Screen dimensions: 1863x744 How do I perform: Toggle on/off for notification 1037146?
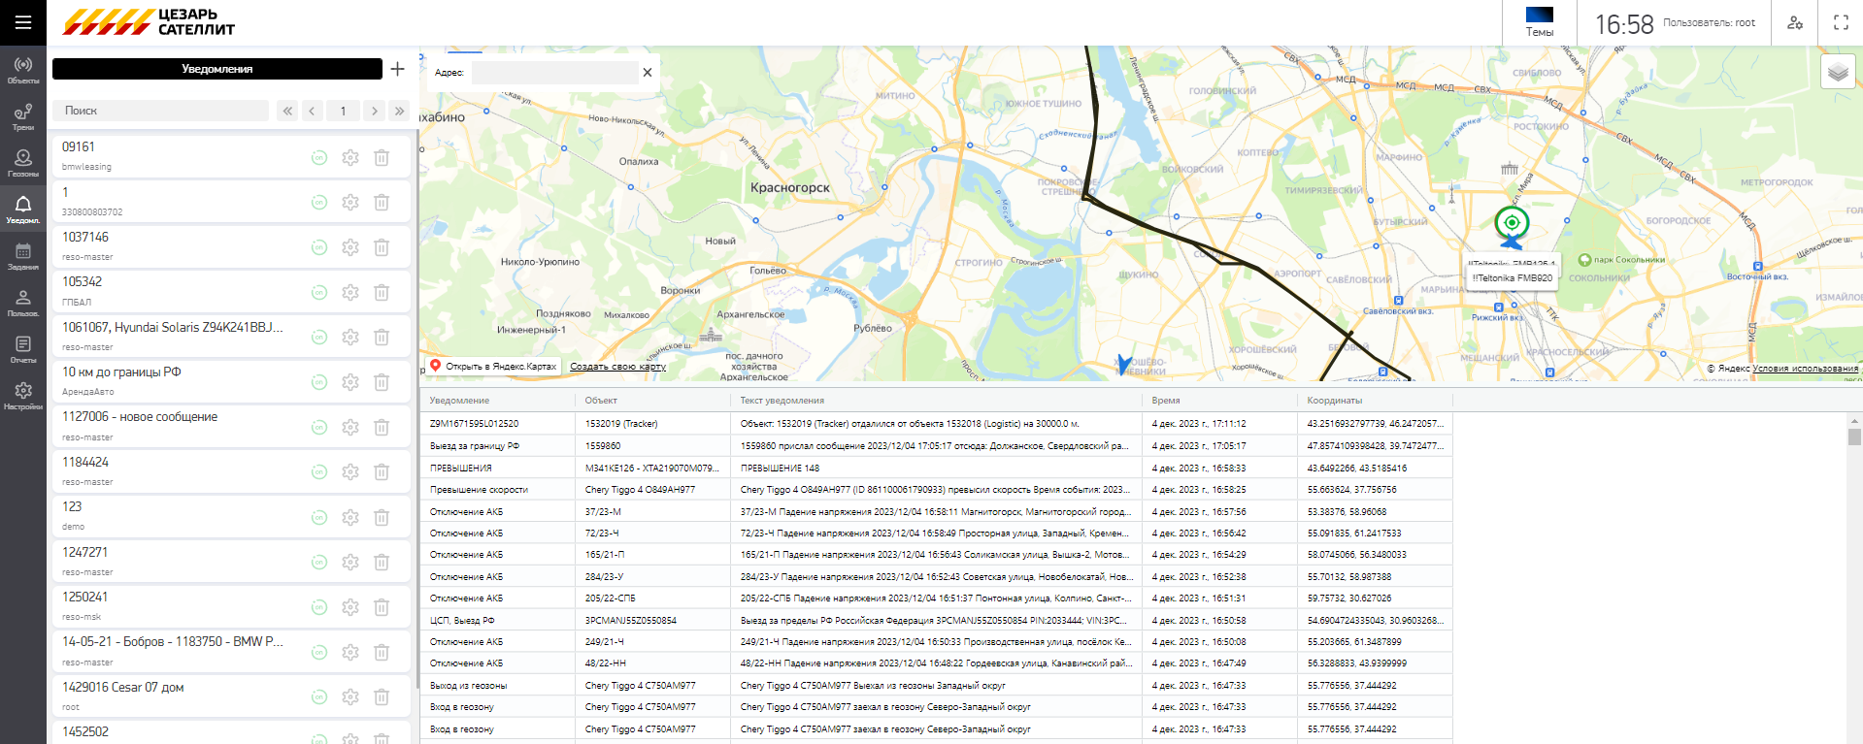click(x=319, y=247)
